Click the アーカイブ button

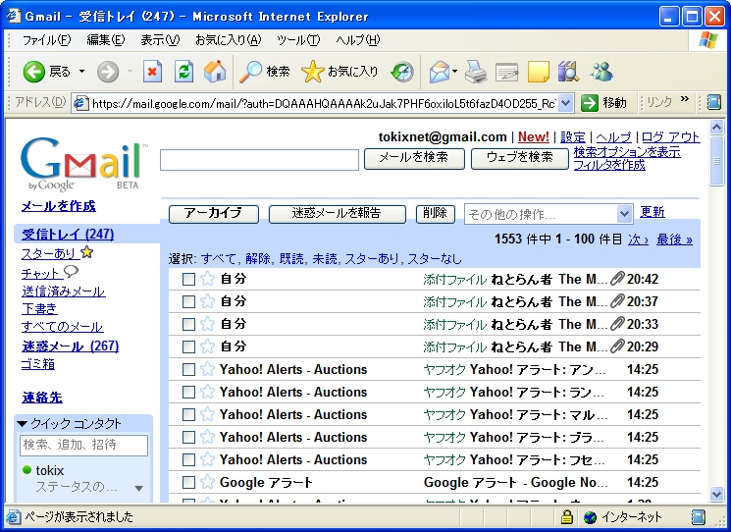214,214
